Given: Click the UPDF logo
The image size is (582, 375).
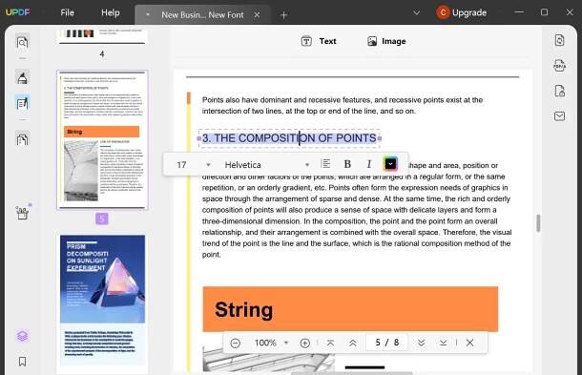Looking at the screenshot, I should [x=17, y=11].
